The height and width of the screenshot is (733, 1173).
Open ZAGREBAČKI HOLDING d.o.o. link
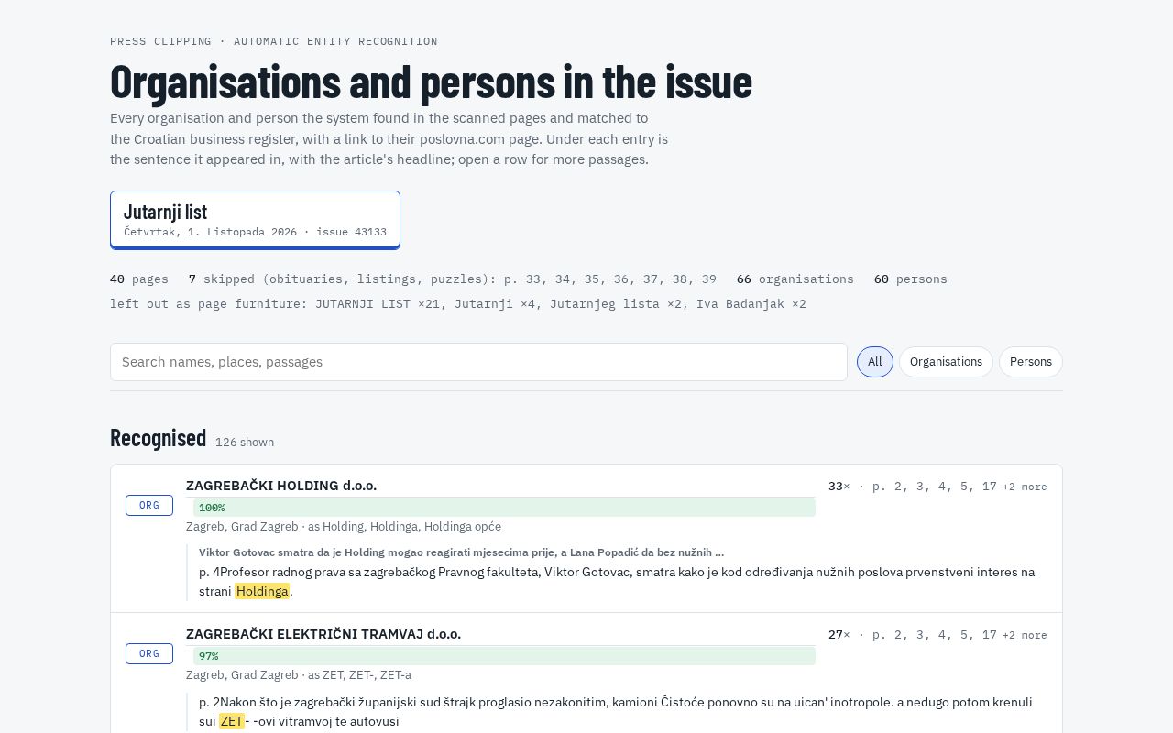click(281, 486)
